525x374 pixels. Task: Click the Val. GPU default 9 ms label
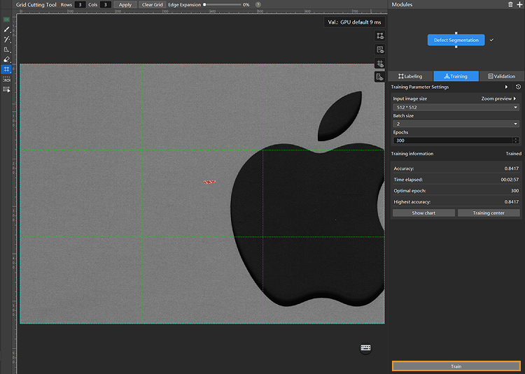(x=355, y=22)
